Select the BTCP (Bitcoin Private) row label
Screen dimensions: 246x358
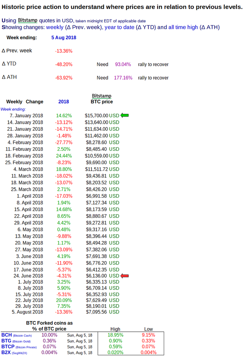click(x=19, y=346)
